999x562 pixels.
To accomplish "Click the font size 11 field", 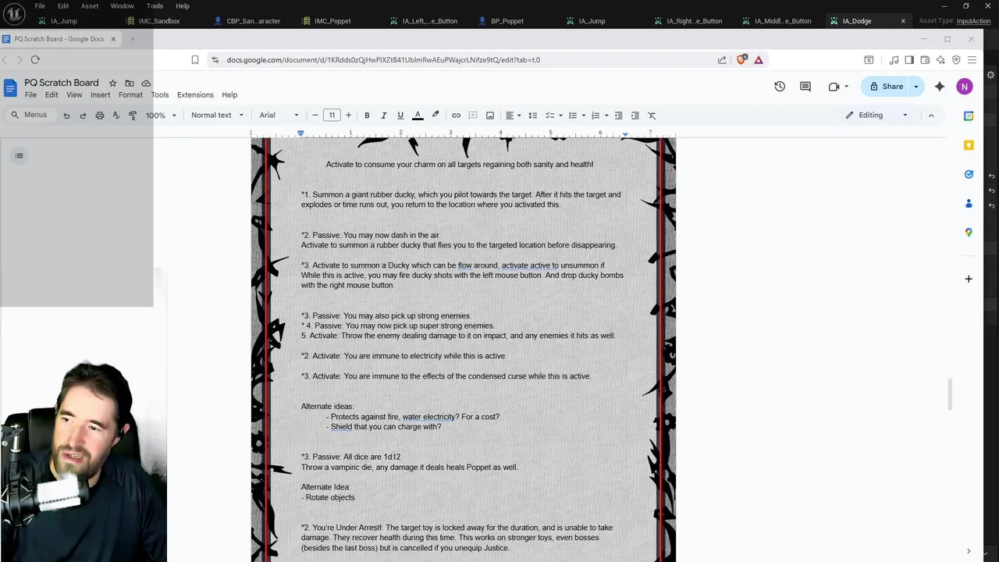I will 332,116.
